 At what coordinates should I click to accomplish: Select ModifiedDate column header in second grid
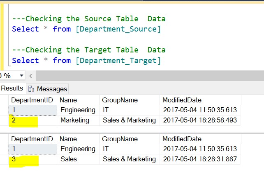pyautogui.click(x=182, y=139)
